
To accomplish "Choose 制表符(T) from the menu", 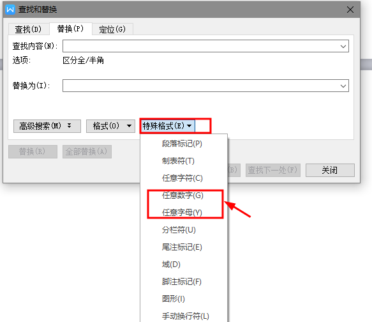I will pyautogui.click(x=178, y=161).
